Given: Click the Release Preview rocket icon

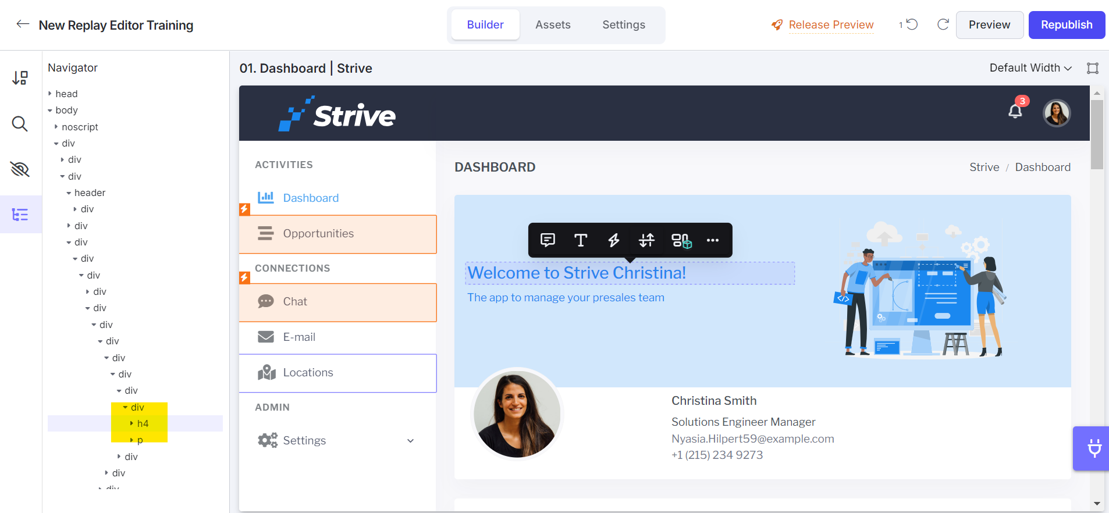Looking at the screenshot, I should 777,25.
